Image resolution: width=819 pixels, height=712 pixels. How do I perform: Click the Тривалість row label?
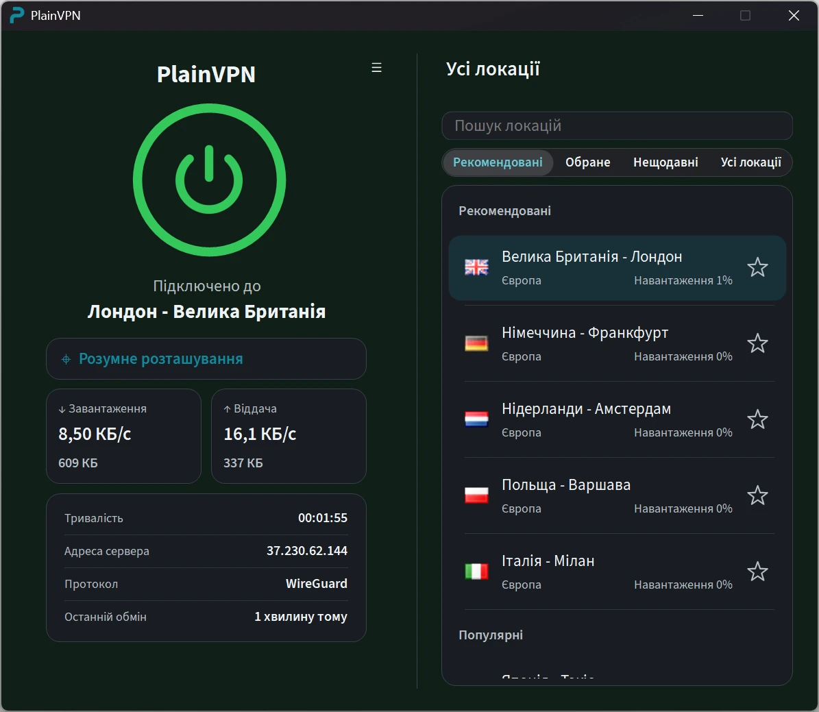93,518
